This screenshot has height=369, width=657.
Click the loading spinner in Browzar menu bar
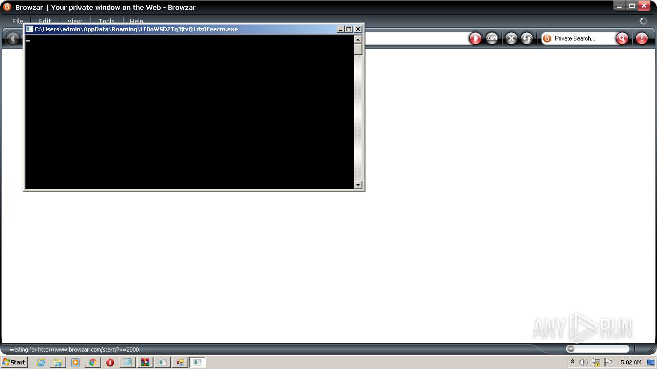pos(644,21)
